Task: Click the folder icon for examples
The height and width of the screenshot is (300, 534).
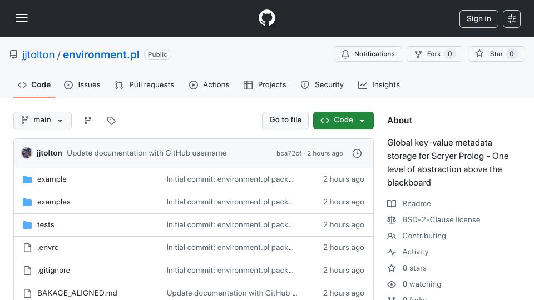Action: (27, 202)
